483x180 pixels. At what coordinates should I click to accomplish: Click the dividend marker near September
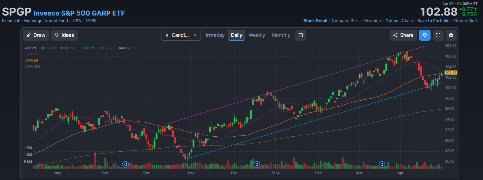126,164
